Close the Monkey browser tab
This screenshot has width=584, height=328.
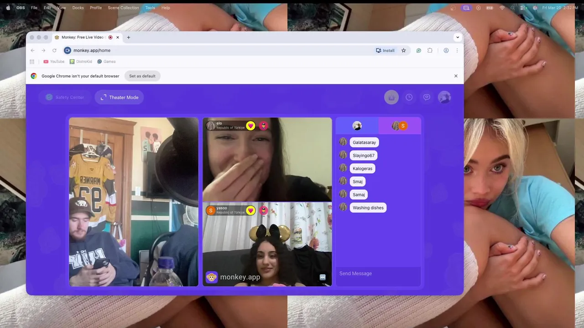[118, 37]
